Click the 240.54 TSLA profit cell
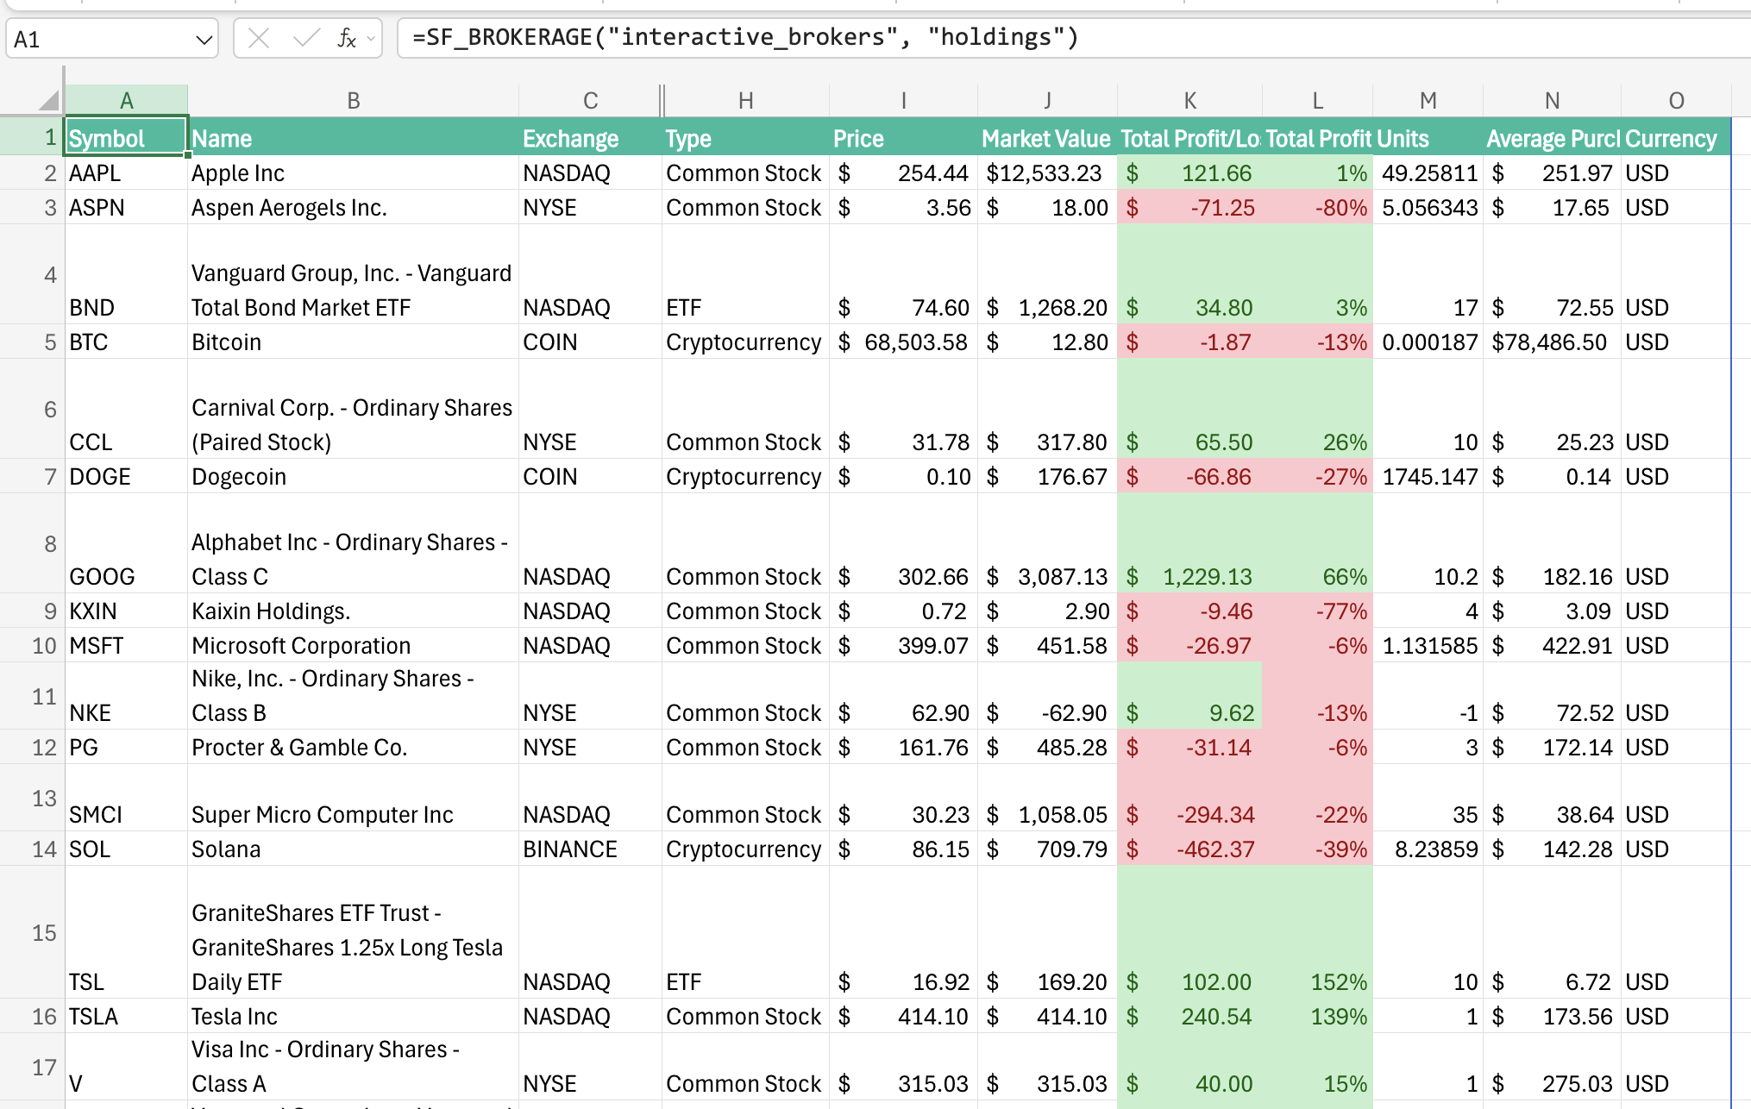This screenshot has height=1109, width=1751. point(1190,1017)
